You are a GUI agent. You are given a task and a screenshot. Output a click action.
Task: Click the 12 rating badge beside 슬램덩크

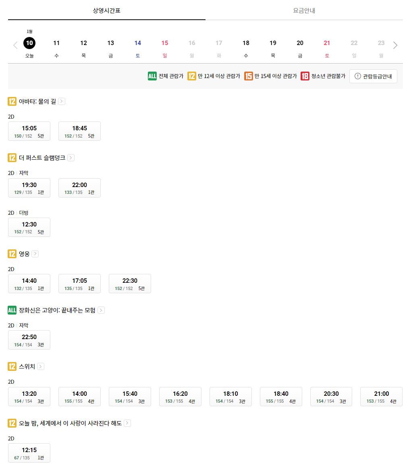(12, 158)
